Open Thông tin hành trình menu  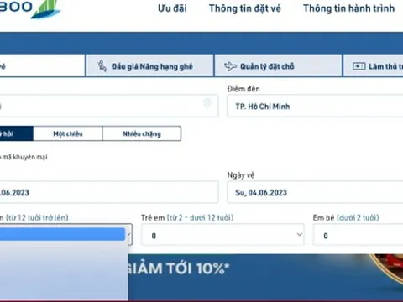coord(349,8)
